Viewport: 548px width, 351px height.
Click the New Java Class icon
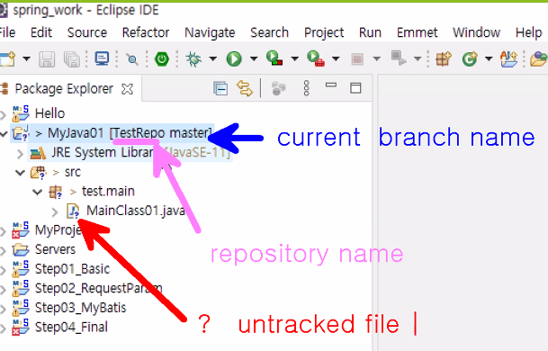tap(470, 58)
